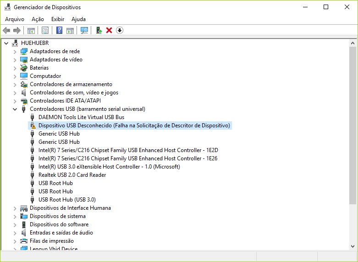This screenshot has height=262, width=358.
Task: Click the Update driver toolbar icon
Action: (99, 30)
